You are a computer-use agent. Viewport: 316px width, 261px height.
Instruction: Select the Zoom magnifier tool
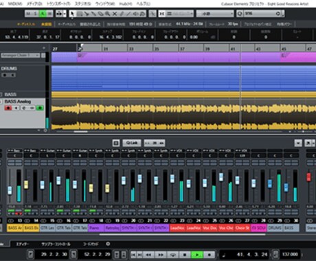click(107, 14)
